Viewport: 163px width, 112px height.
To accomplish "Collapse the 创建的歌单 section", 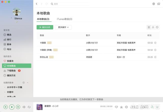I will 28,82.
